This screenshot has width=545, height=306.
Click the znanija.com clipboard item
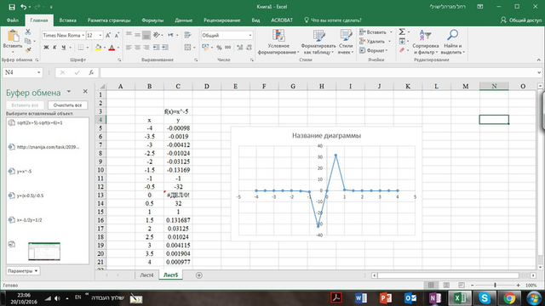point(48,147)
